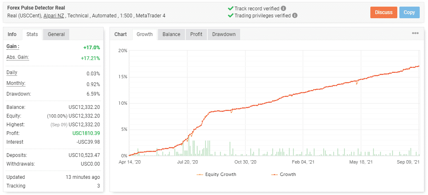Open the General tab
The image size is (428, 195).
[x=56, y=34]
